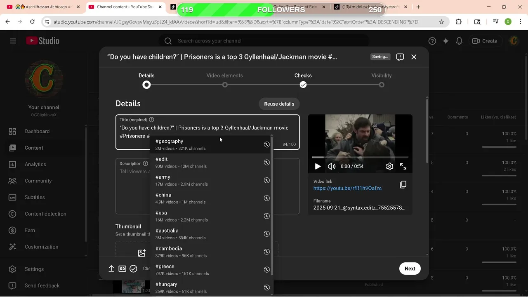The image size is (528, 297).
Task: Mute the video preview volume
Action: click(332, 166)
